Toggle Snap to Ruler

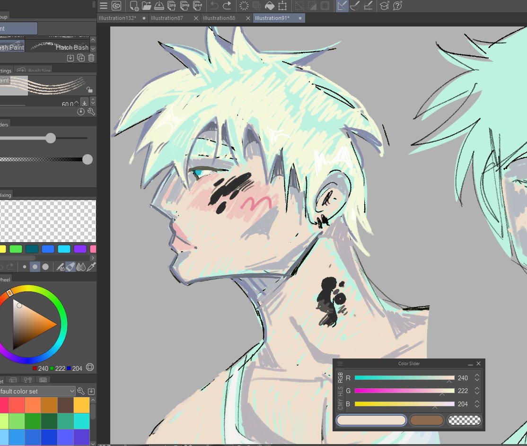tap(342, 6)
